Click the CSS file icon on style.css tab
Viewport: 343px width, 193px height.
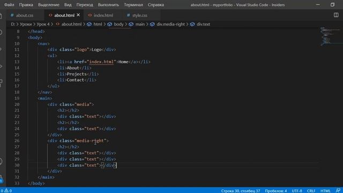(x=129, y=15)
